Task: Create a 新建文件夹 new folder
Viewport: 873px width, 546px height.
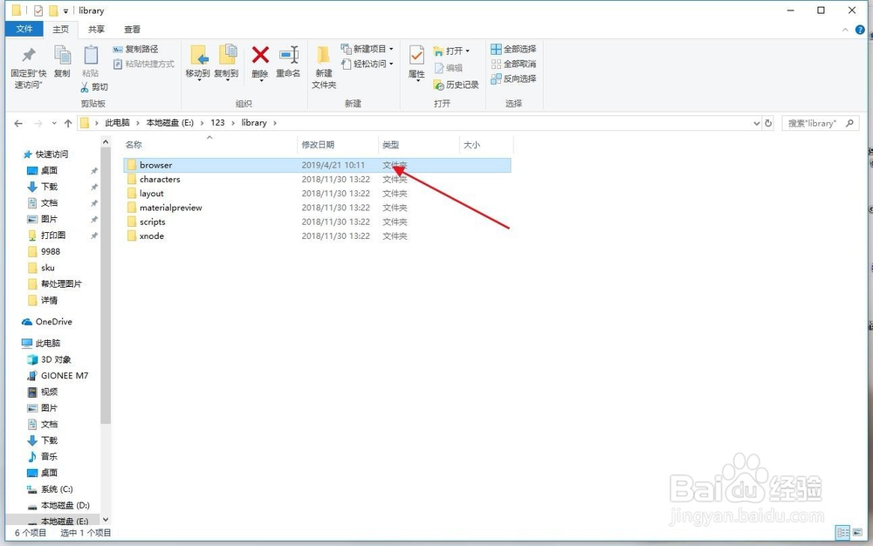Action: point(324,67)
